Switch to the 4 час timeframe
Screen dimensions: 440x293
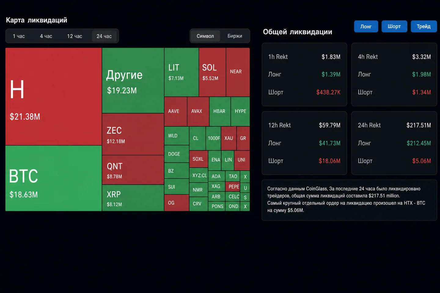46,36
